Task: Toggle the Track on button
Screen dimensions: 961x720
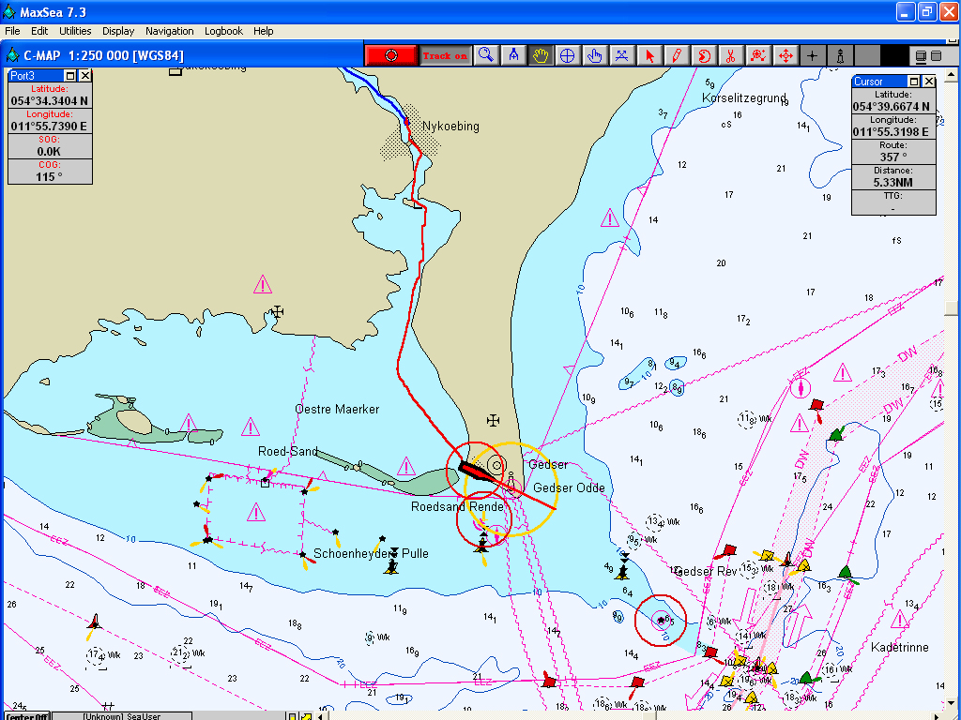Action: coord(445,55)
